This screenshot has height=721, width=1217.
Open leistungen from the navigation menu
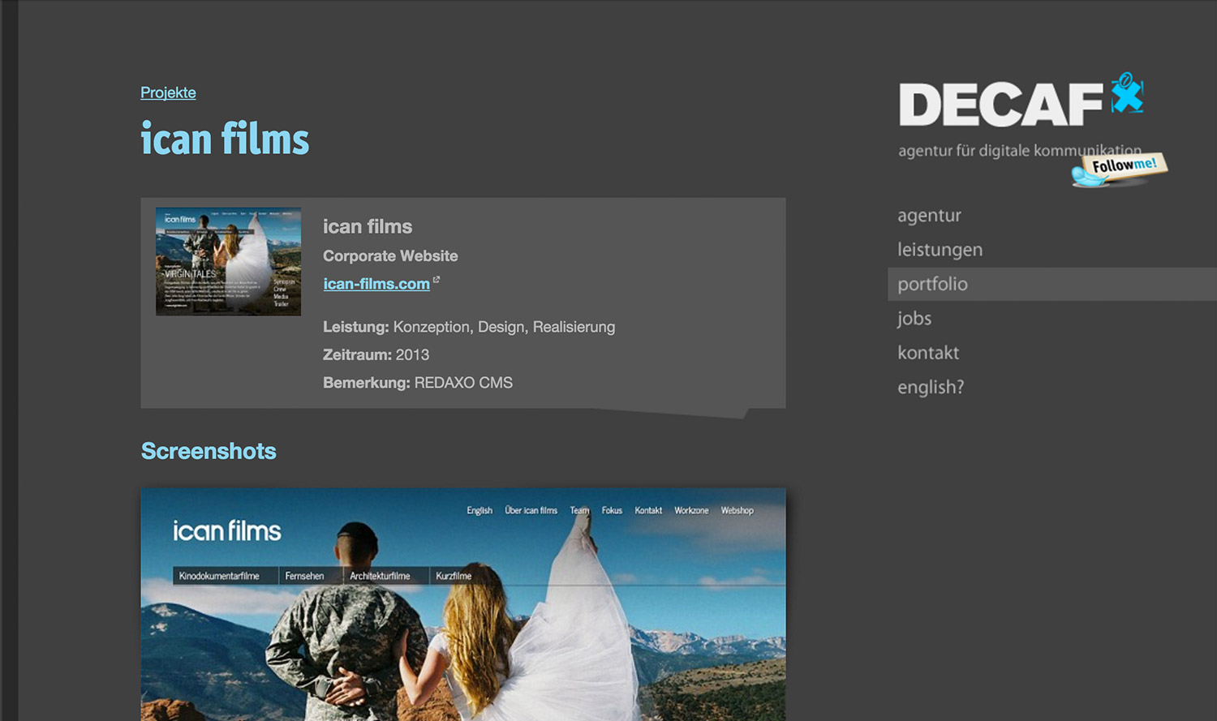pyautogui.click(x=940, y=250)
